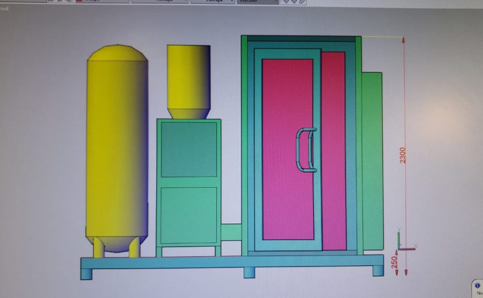
Task: Select the large pink door panel
Action: pos(288,150)
